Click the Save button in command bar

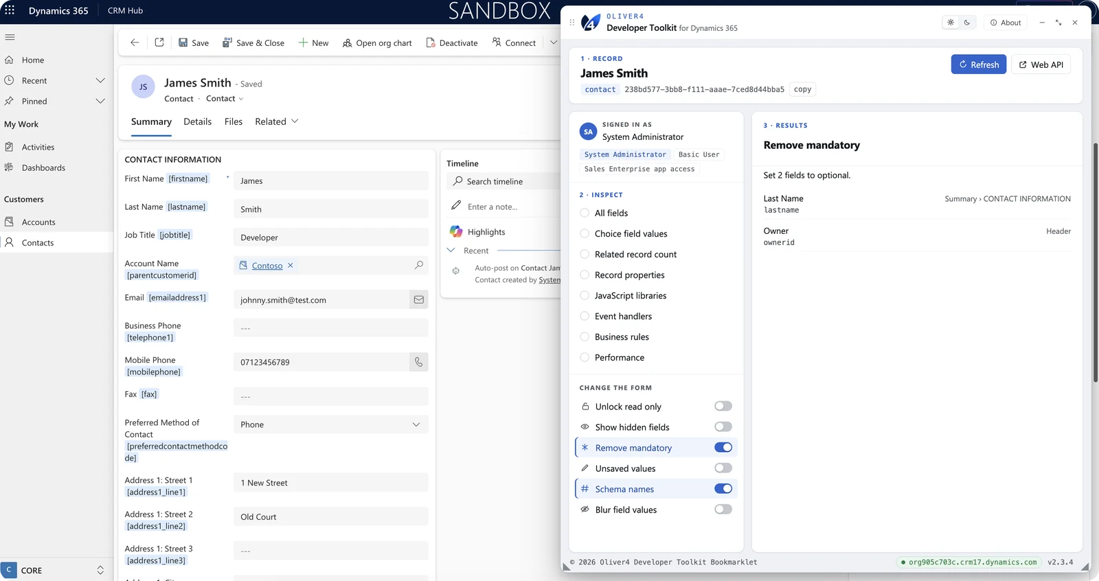(x=194, y=43)
